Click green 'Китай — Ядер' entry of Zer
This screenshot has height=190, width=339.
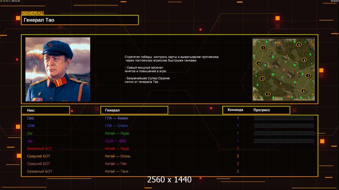[117, 133]
